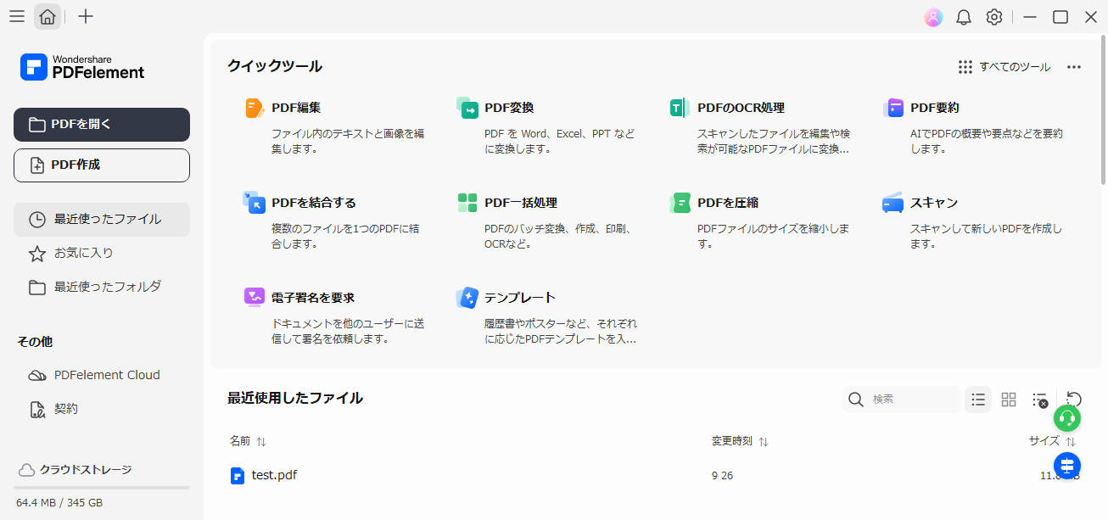Open the PDF一括処理 batch tool
Viewport: 1108px width, 520px height.
click(x=520, y=204)
